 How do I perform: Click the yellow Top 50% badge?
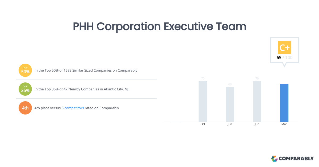[25, 70]
